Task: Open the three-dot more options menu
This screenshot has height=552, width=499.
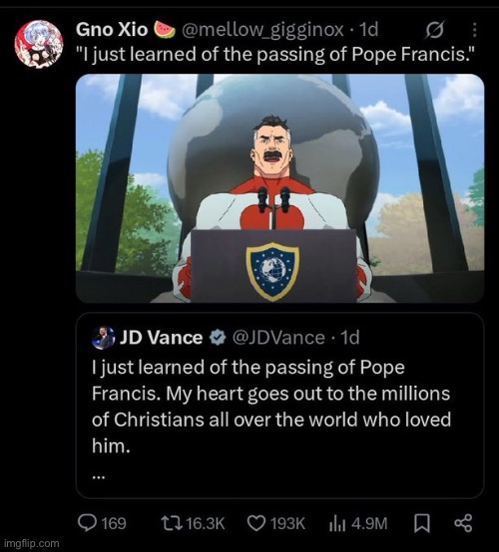Action: coord(474,30)
